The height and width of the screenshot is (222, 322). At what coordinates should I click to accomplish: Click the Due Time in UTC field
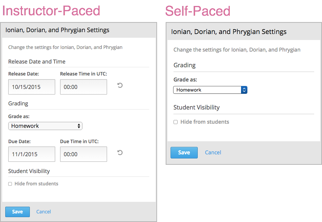(x=83, y=154)
